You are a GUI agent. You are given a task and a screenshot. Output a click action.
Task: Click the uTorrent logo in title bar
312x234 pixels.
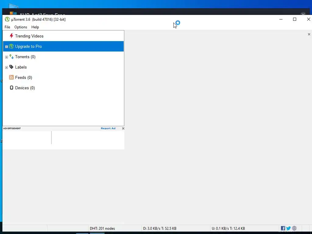(7, 19)
